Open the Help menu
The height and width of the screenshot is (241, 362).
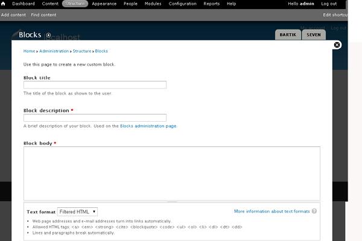[231, 4]
